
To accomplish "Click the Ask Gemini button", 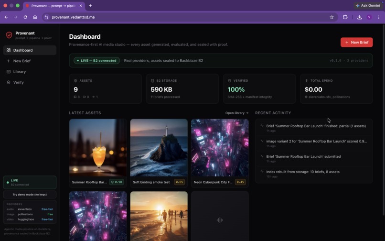I will pos(368,5).
